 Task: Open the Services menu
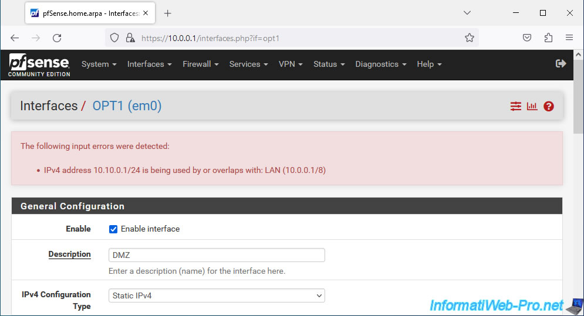pyautogui.click(x=248, y=64)
